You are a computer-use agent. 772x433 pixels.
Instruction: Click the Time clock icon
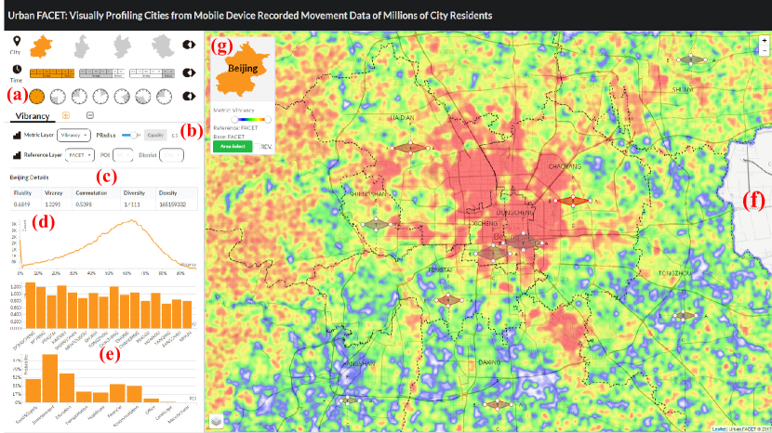(x=17, y=70)
